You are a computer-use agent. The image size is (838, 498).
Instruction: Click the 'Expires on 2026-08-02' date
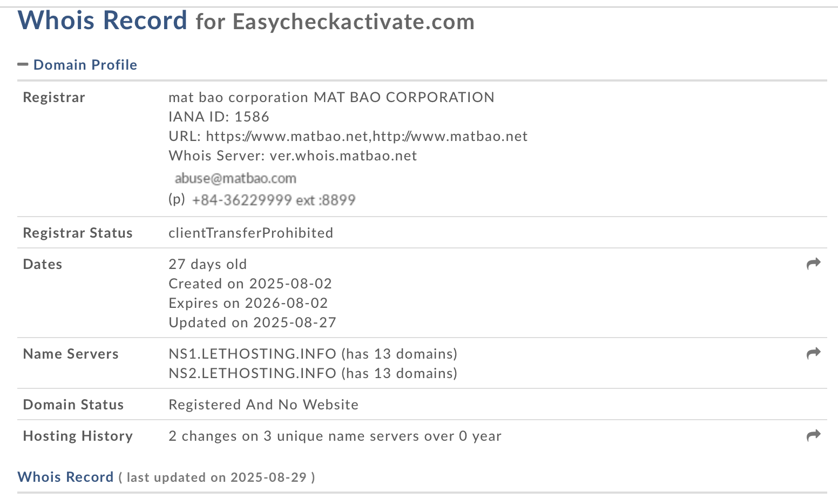[248, 303]
